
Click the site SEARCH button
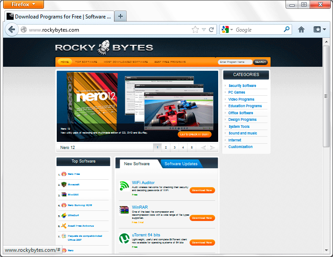coord(260,62)
